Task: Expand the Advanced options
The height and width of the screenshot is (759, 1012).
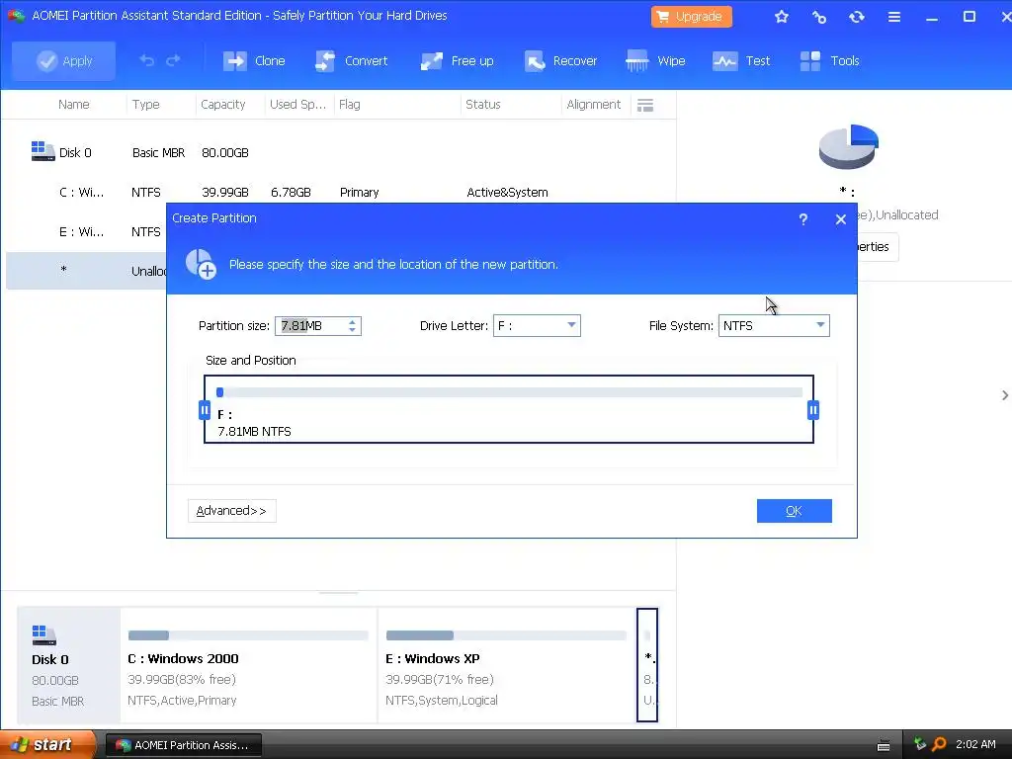Action: click(231, 511)
